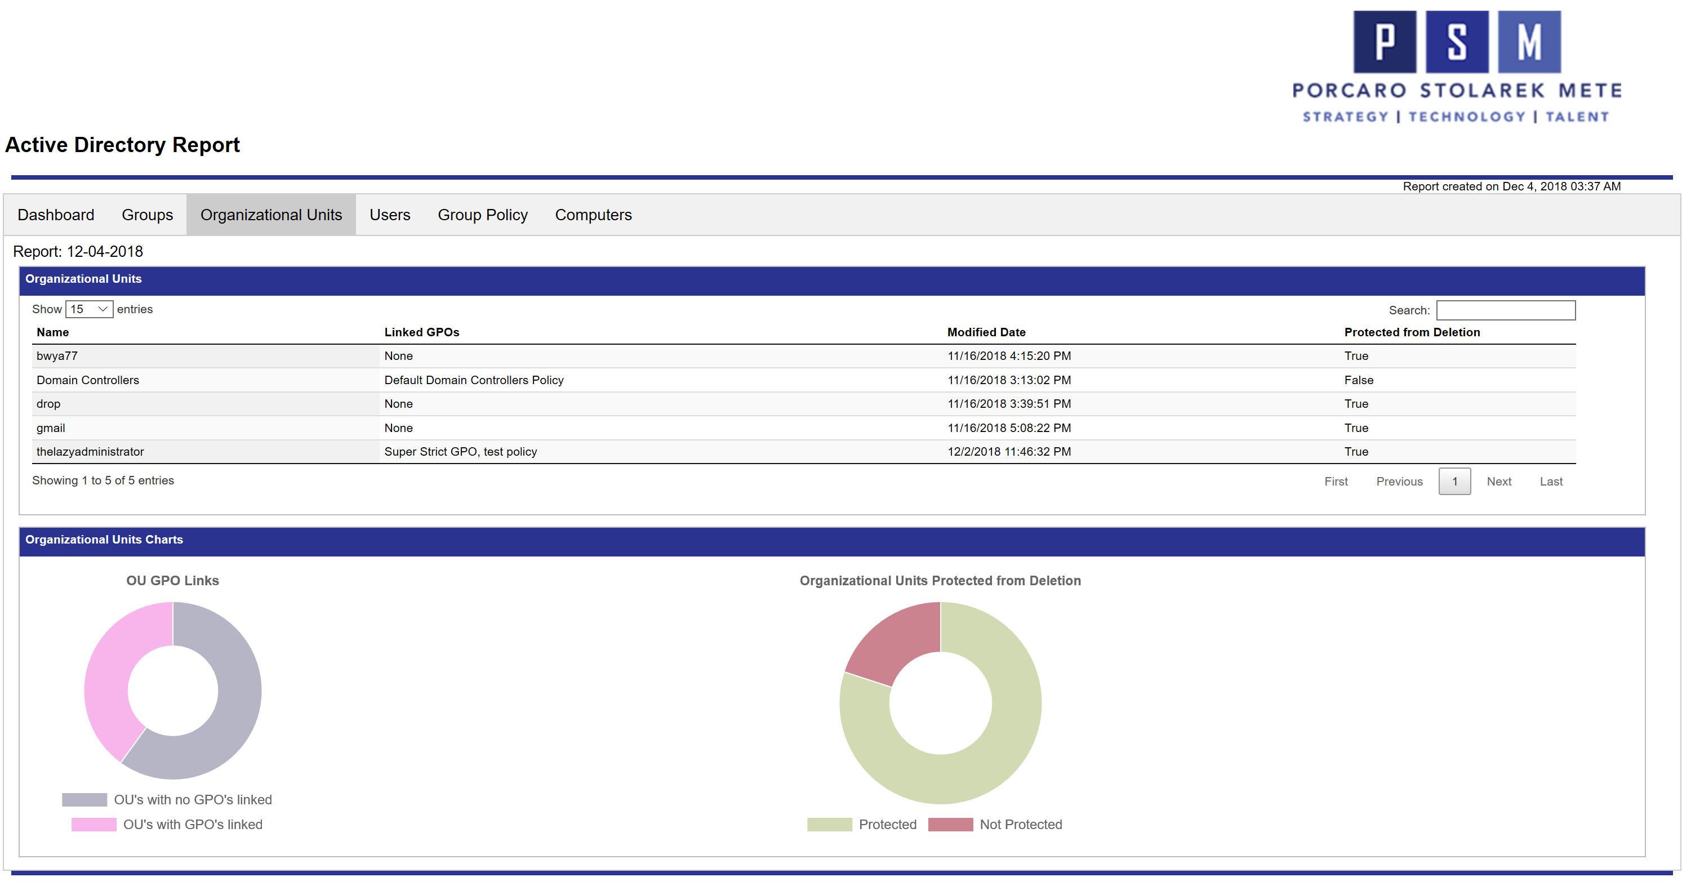The height and width of the screenshot is (886, 1682).
Task: Open the Computers tab
Action: (593, 215)
